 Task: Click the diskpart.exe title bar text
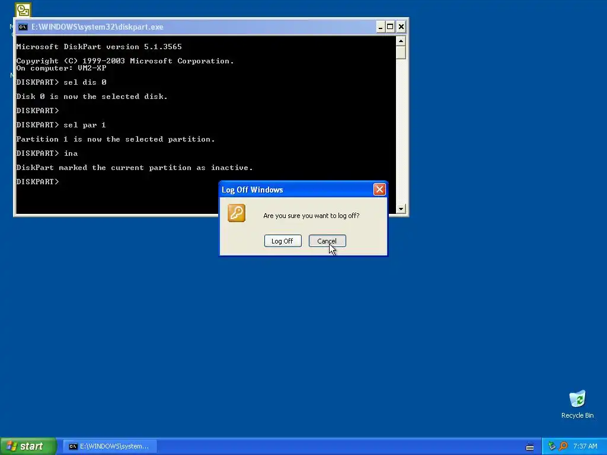tap(97, 27)
